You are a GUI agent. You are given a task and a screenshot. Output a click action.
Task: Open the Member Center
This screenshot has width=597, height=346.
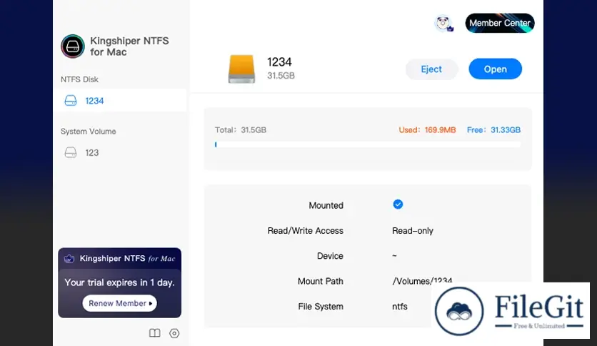(x=499, y=24)
